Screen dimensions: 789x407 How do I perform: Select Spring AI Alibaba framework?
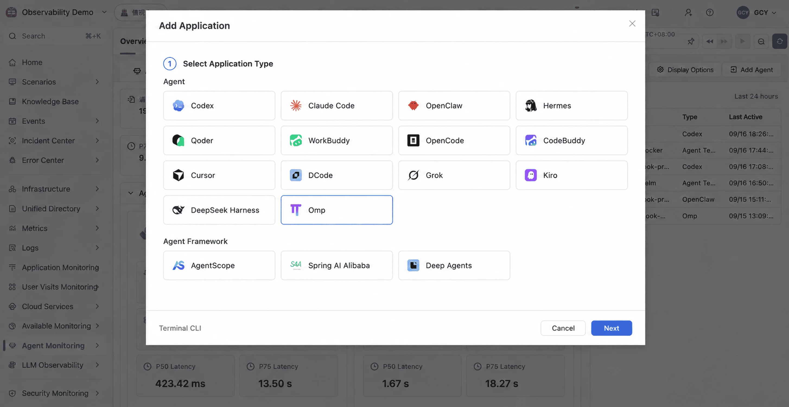pos(337,265)
